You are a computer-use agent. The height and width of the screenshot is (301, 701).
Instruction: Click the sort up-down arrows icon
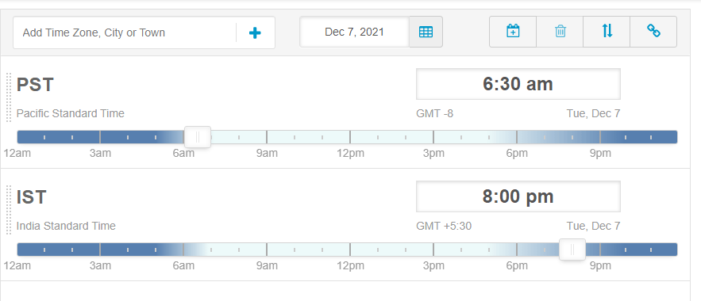(607, 32)
